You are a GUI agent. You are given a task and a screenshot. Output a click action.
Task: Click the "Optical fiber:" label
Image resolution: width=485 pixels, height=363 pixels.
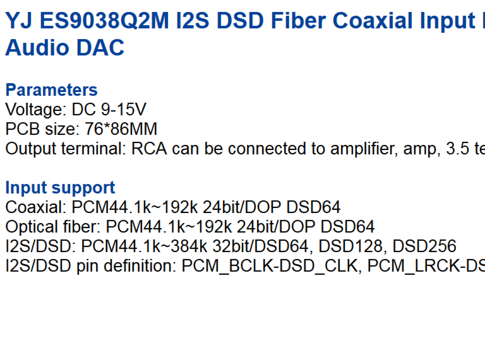[53, 227]
